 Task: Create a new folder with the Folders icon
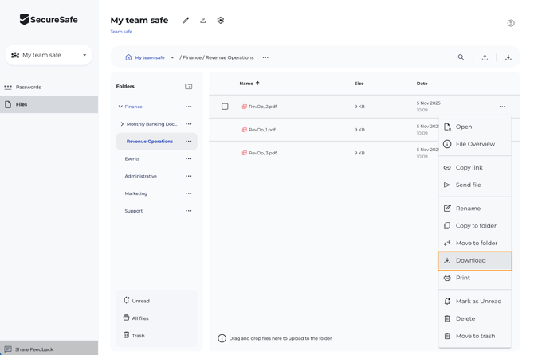tap(189, 86)
